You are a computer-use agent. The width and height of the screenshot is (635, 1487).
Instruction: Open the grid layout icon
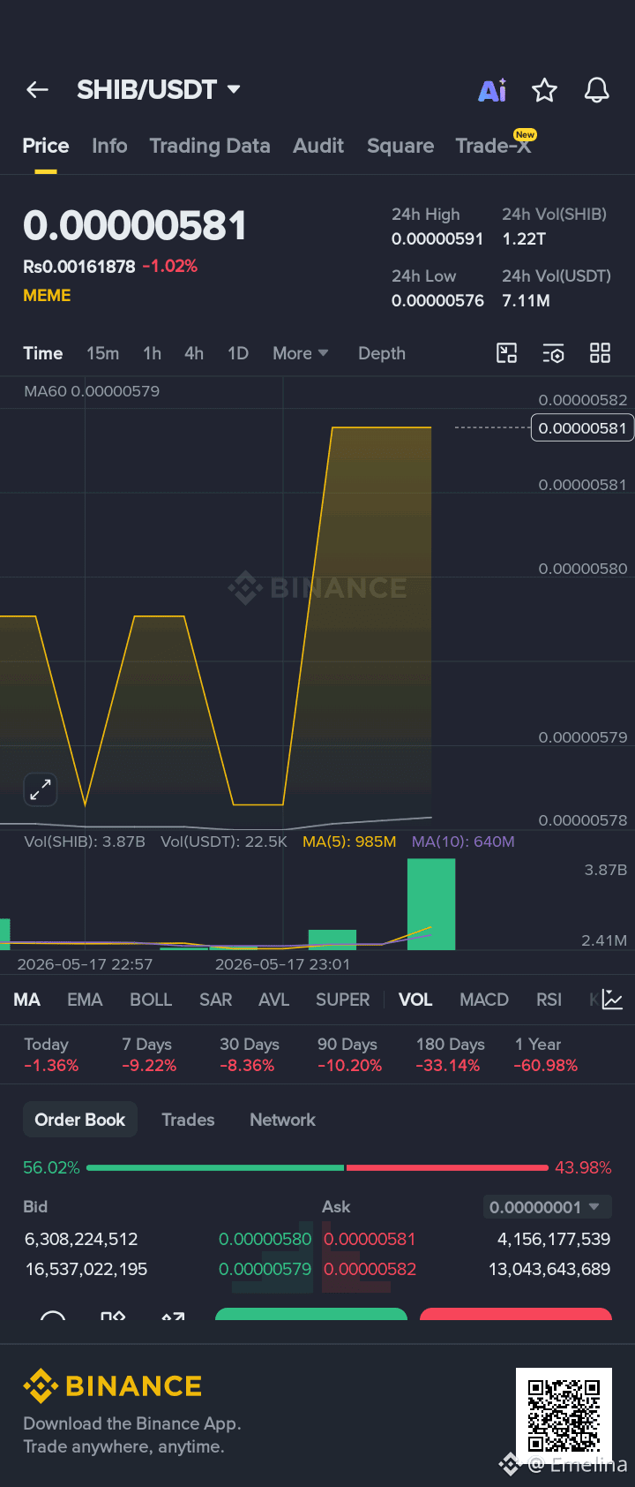click(x=600, y=353)
